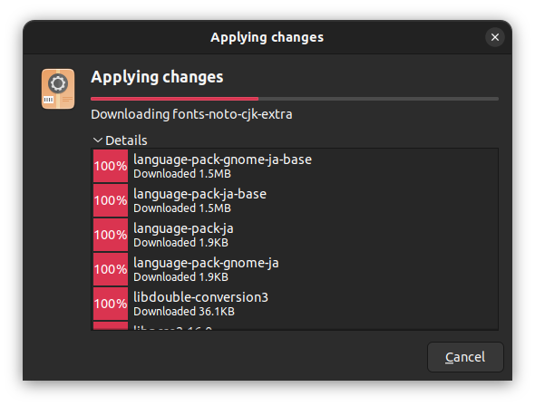Screen dimensions: 535x406
Task: Click 'Downloaded 36.1KB' text
Action: tap(184, 311)
